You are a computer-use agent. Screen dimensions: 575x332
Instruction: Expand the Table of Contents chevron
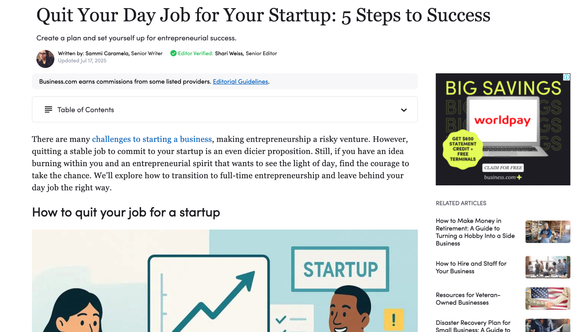[404, 110]
